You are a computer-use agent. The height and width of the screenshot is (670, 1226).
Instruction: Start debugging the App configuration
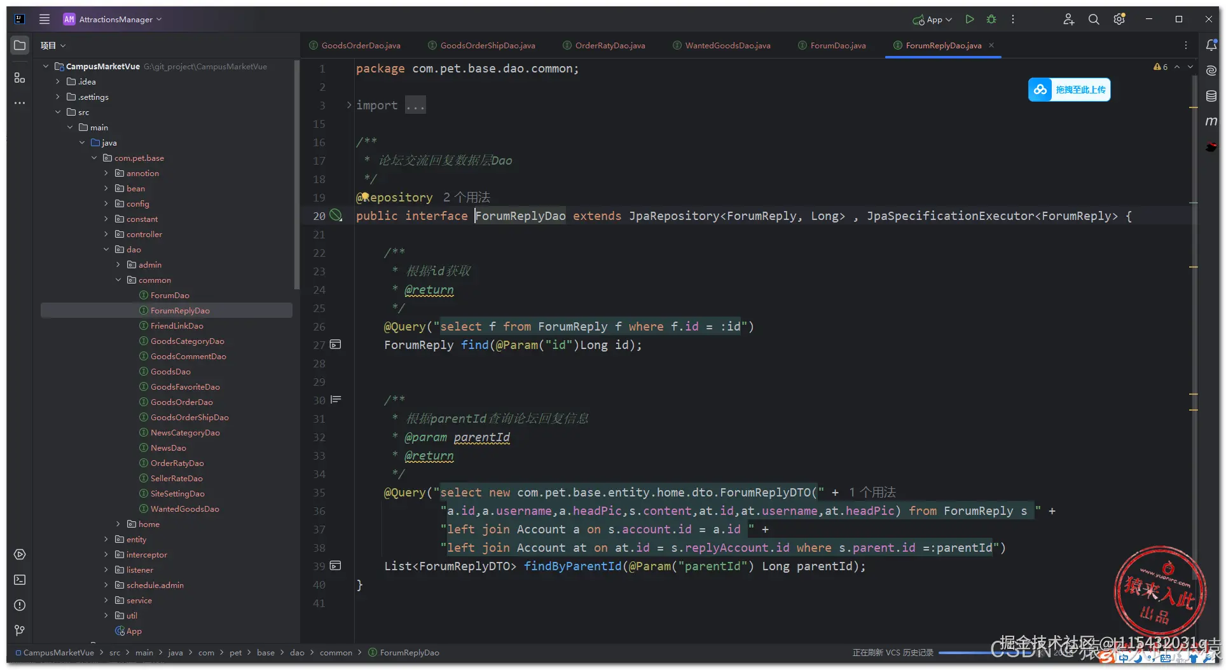coord(991,19)
